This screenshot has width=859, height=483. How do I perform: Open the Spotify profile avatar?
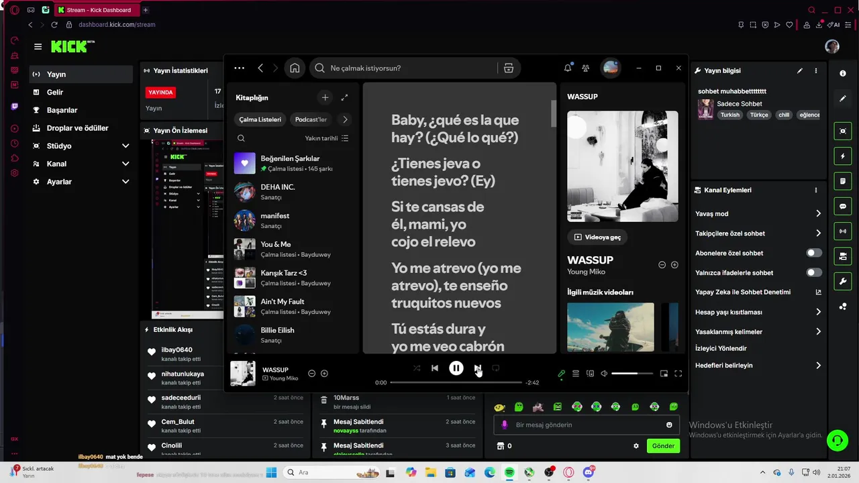(611, 68)
